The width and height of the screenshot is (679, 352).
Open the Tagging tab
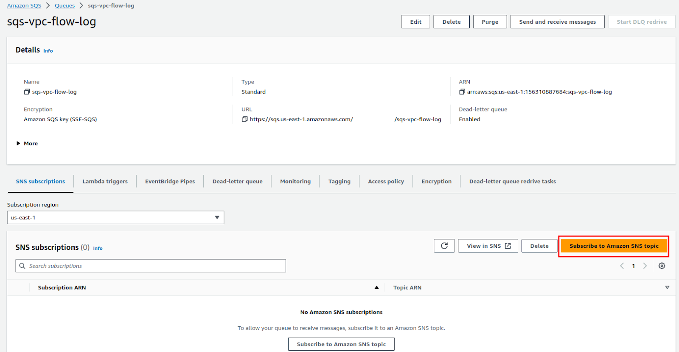[x=339, y=181]
